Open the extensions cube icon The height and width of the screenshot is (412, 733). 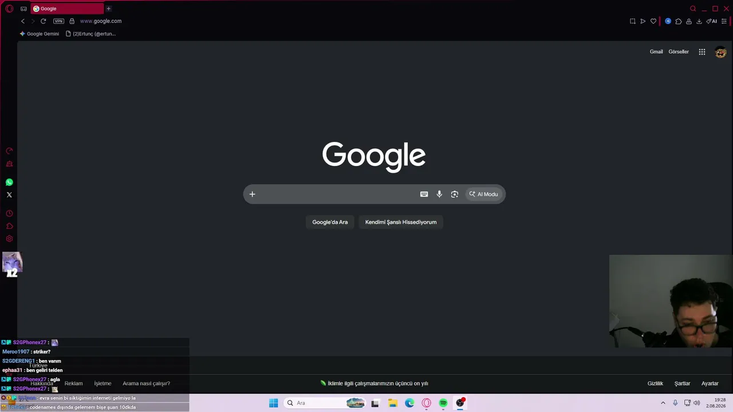pos(679,21)
